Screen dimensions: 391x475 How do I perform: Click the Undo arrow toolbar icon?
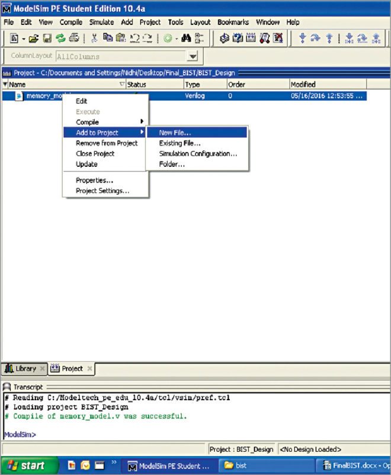(134, 38)
